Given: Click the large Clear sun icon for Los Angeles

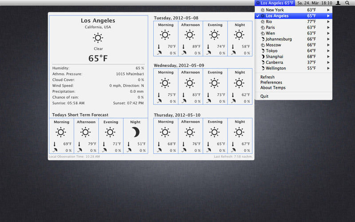Looking at the screenshot, I should (98, 38).
